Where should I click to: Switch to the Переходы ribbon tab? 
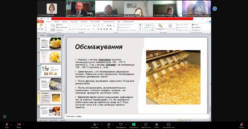tap(74, 21)
